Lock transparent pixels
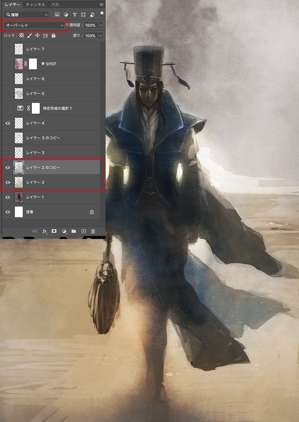The image size is (299, 422). [22, 35]
